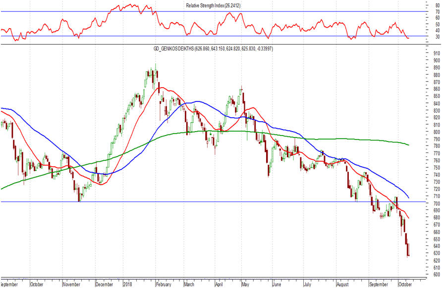Click the 910 value on the price axis
Screen dimensions: 442x288
(x=437, y=53)
